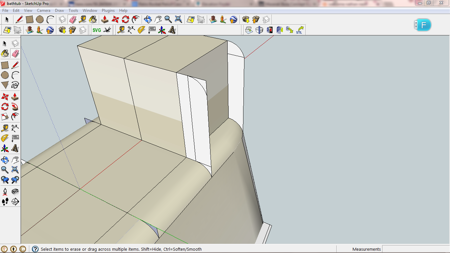Viewport: 450px width, 253px height.
Task: Click the mosquito plugin icon
Action: point(107,30)
